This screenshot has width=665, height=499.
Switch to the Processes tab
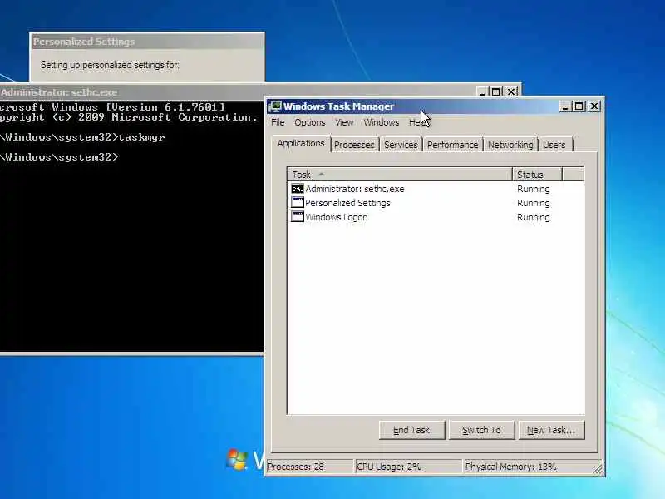pos(354,145)
